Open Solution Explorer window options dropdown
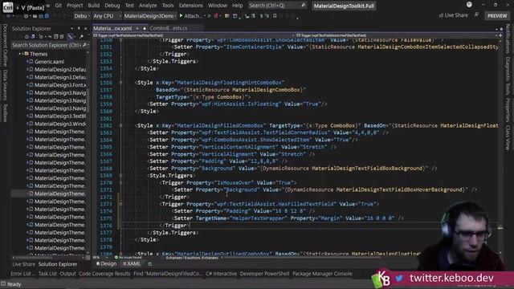This screenshot has height=289, width=514. (71, 29)
